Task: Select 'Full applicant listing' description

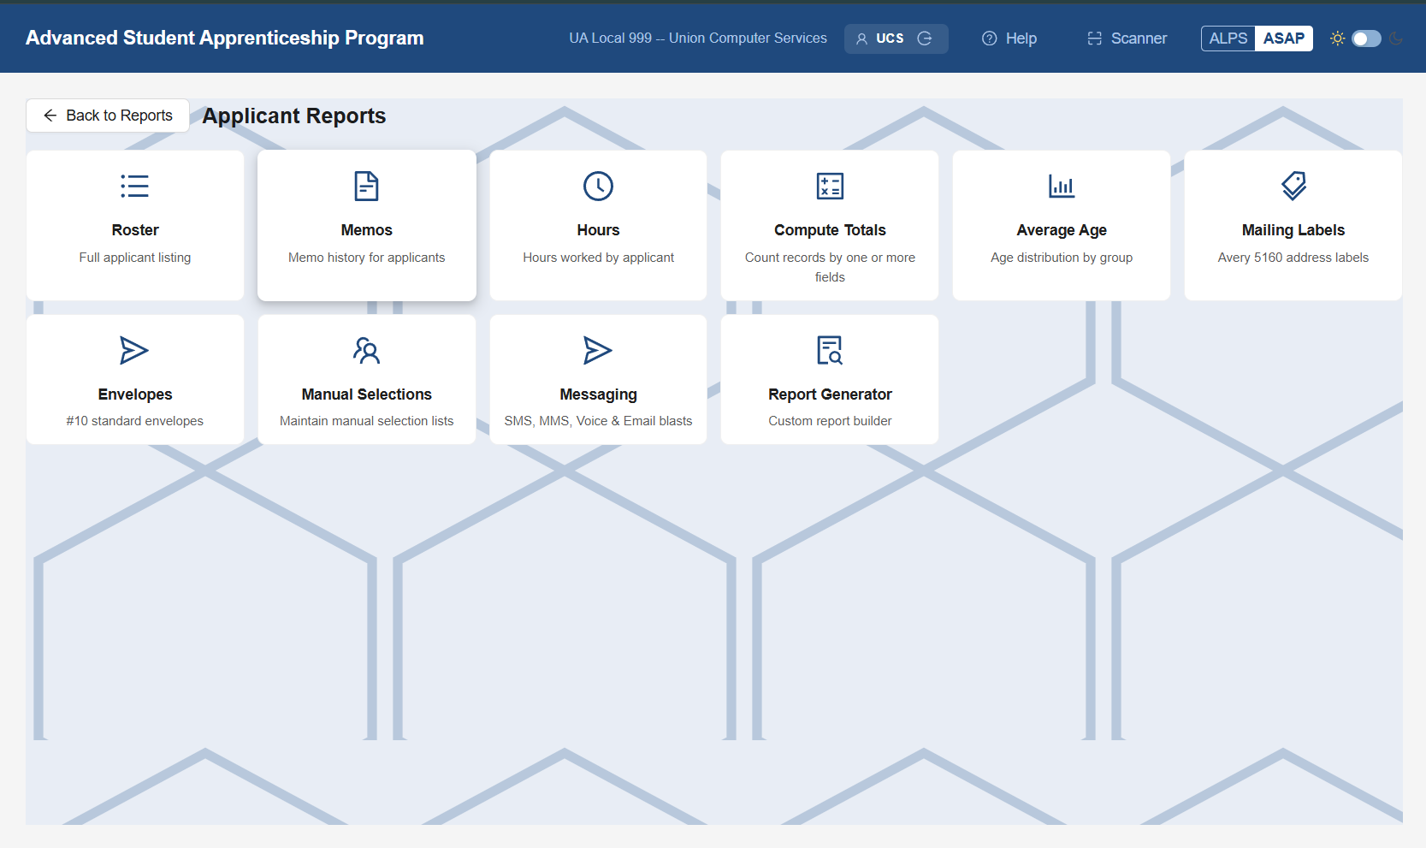Action: pyautogui.click(x=135, y=258)
